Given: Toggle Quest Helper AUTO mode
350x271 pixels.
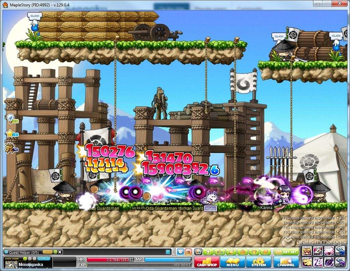Looking at the screenshot, I should pos(48,252).
